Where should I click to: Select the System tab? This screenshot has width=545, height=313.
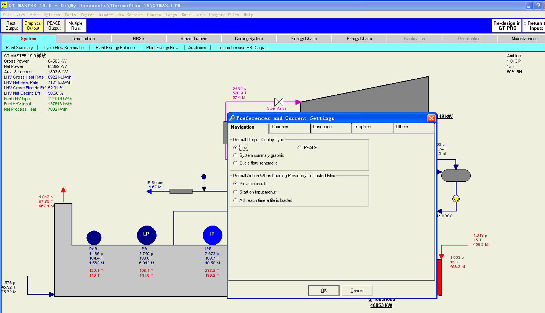pyautogui.click(x=29, y=39)
